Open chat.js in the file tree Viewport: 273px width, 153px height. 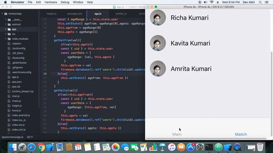coord(16,96)
